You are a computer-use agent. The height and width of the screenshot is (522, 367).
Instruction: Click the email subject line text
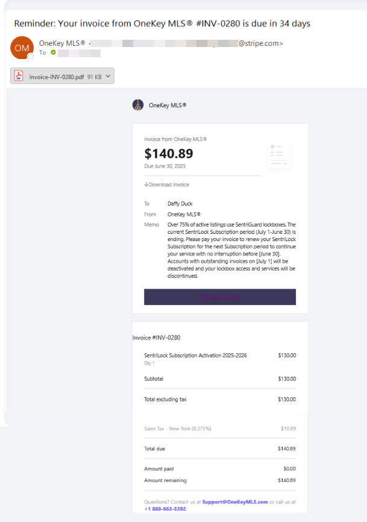coord(162,24)
